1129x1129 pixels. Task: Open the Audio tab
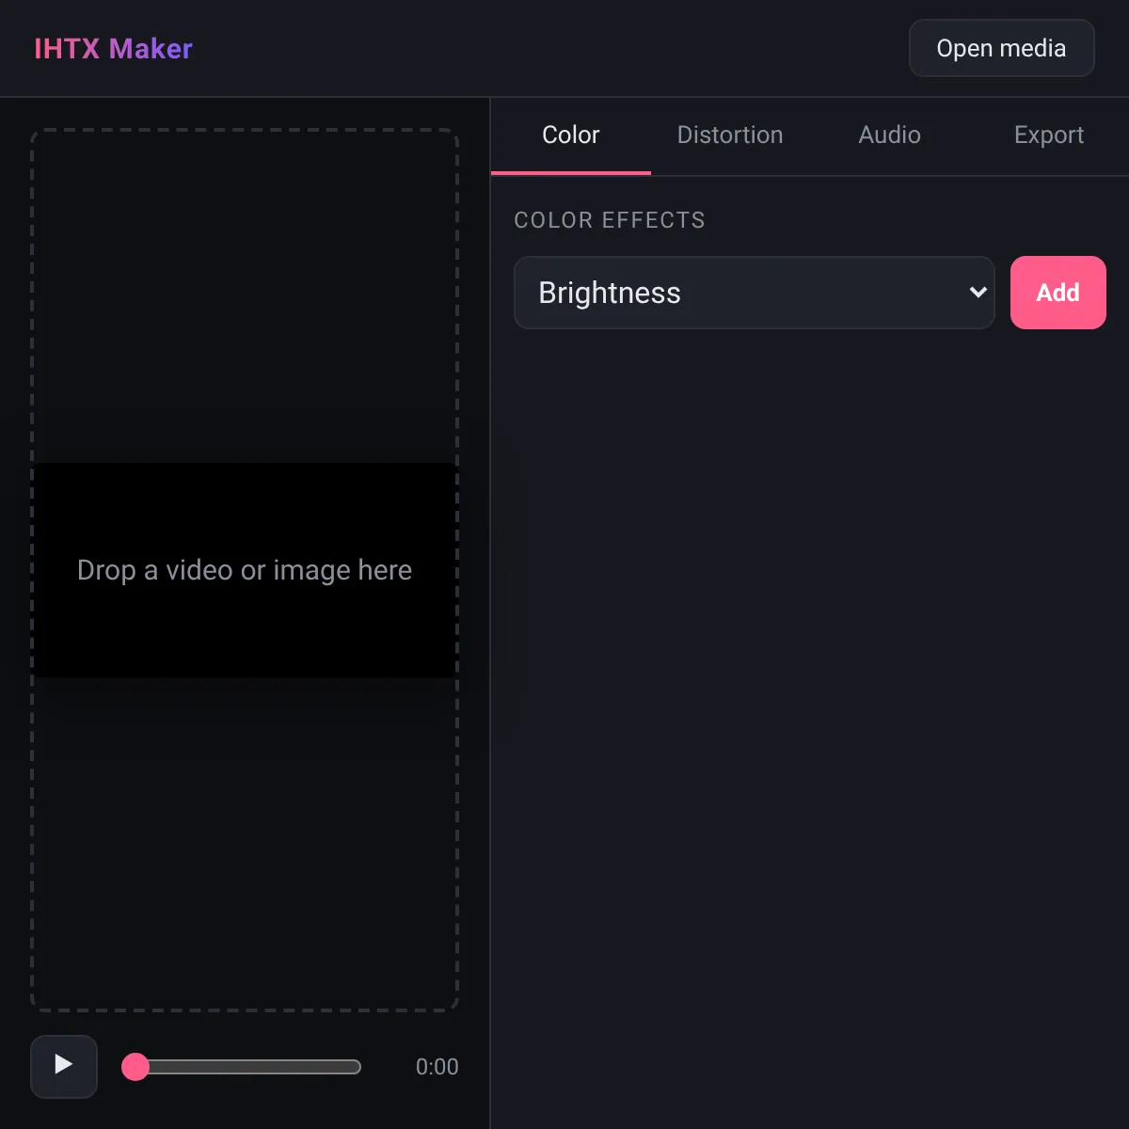[x=889, y=135]
